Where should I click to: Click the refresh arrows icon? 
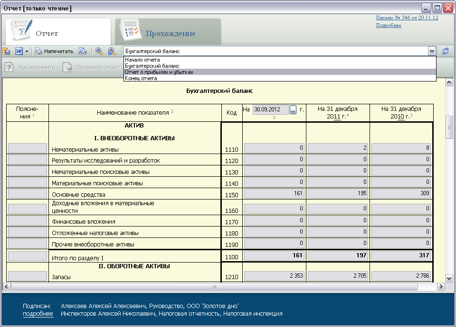pos(446,51)
